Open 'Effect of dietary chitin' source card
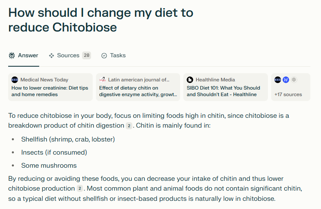Screen dimensions: 321x209 tap(138, 87)
